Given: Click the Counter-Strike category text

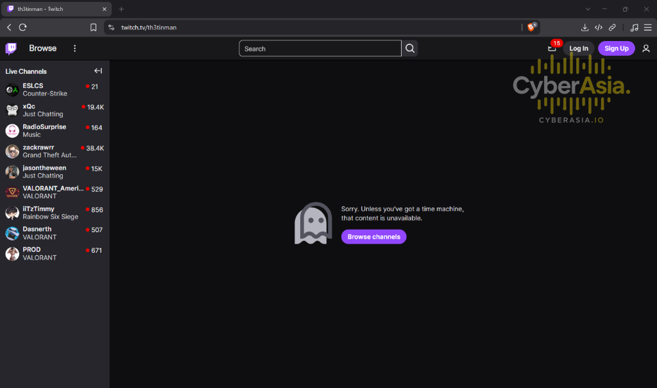Looking at the screenshot, I should (x=45, y=94).
